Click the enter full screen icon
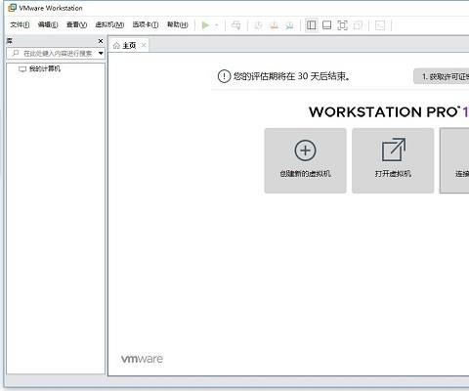This screenshot has height=391, width=469. tap(342, 25)
